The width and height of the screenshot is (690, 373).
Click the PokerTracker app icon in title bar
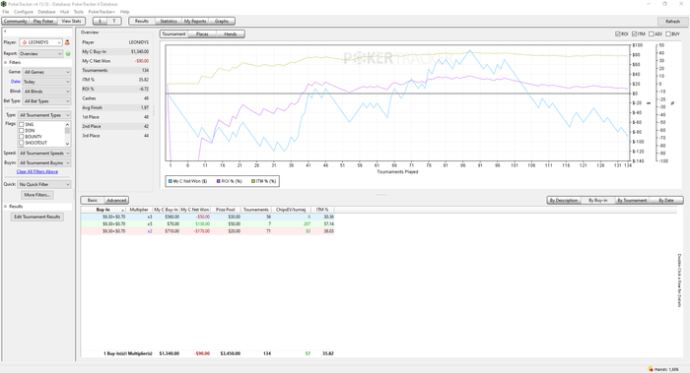point(4,4)
